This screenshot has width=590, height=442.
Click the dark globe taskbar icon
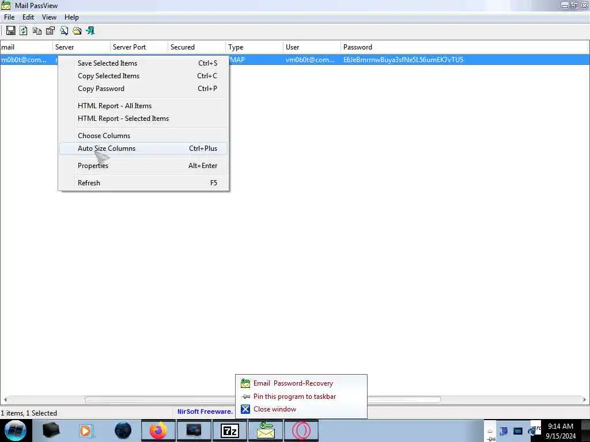tap(123, 430)
